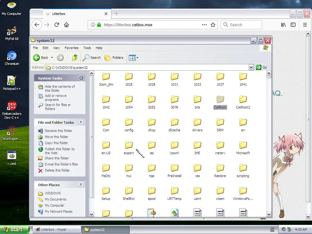The height and width of the screenshot is (234, 312).
Task: Click file list scrollbar down arrow
Action: pos(269,214)
